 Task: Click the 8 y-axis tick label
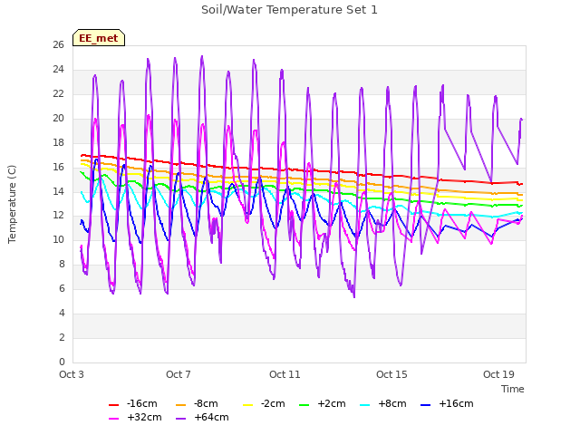(x=62, y=264)
